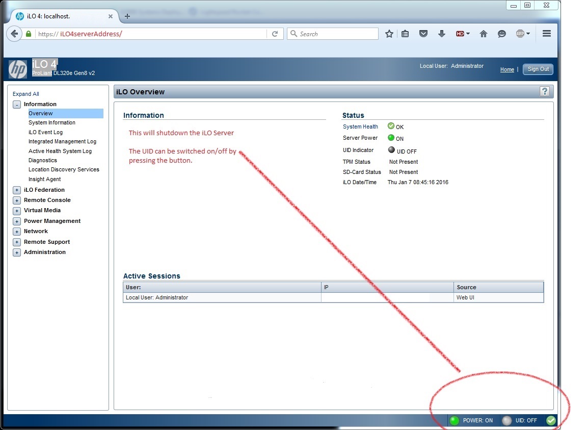Click the browser address bar
Viewport: 587px width, 430px height.
pyautogui.click(x=152, y=34)
